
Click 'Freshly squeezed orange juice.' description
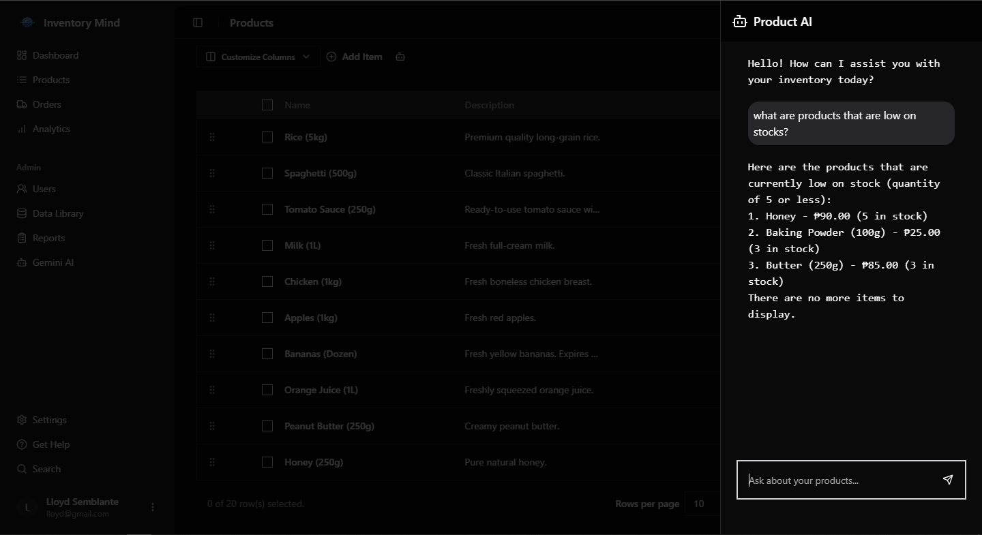pos(529,390)
